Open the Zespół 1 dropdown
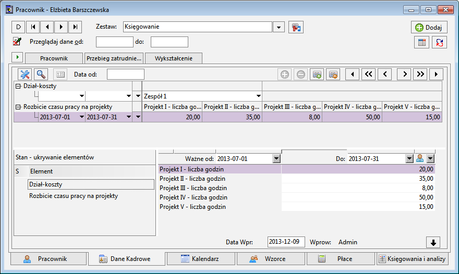This screenshot has height=274, width=459. (258, 96)
